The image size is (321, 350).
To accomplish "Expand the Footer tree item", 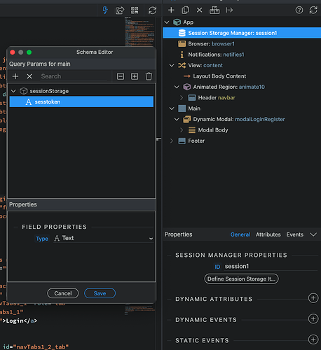I will coord(172,141).
